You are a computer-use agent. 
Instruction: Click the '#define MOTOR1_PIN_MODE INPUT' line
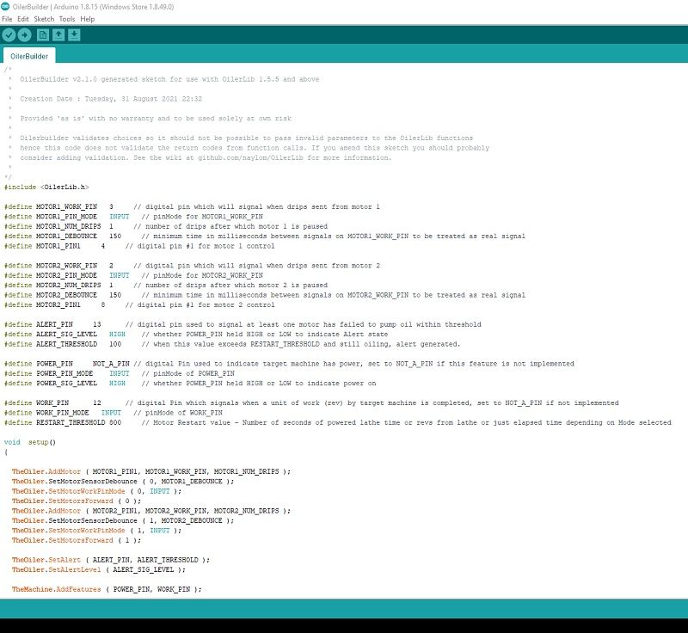click(133, 216)
